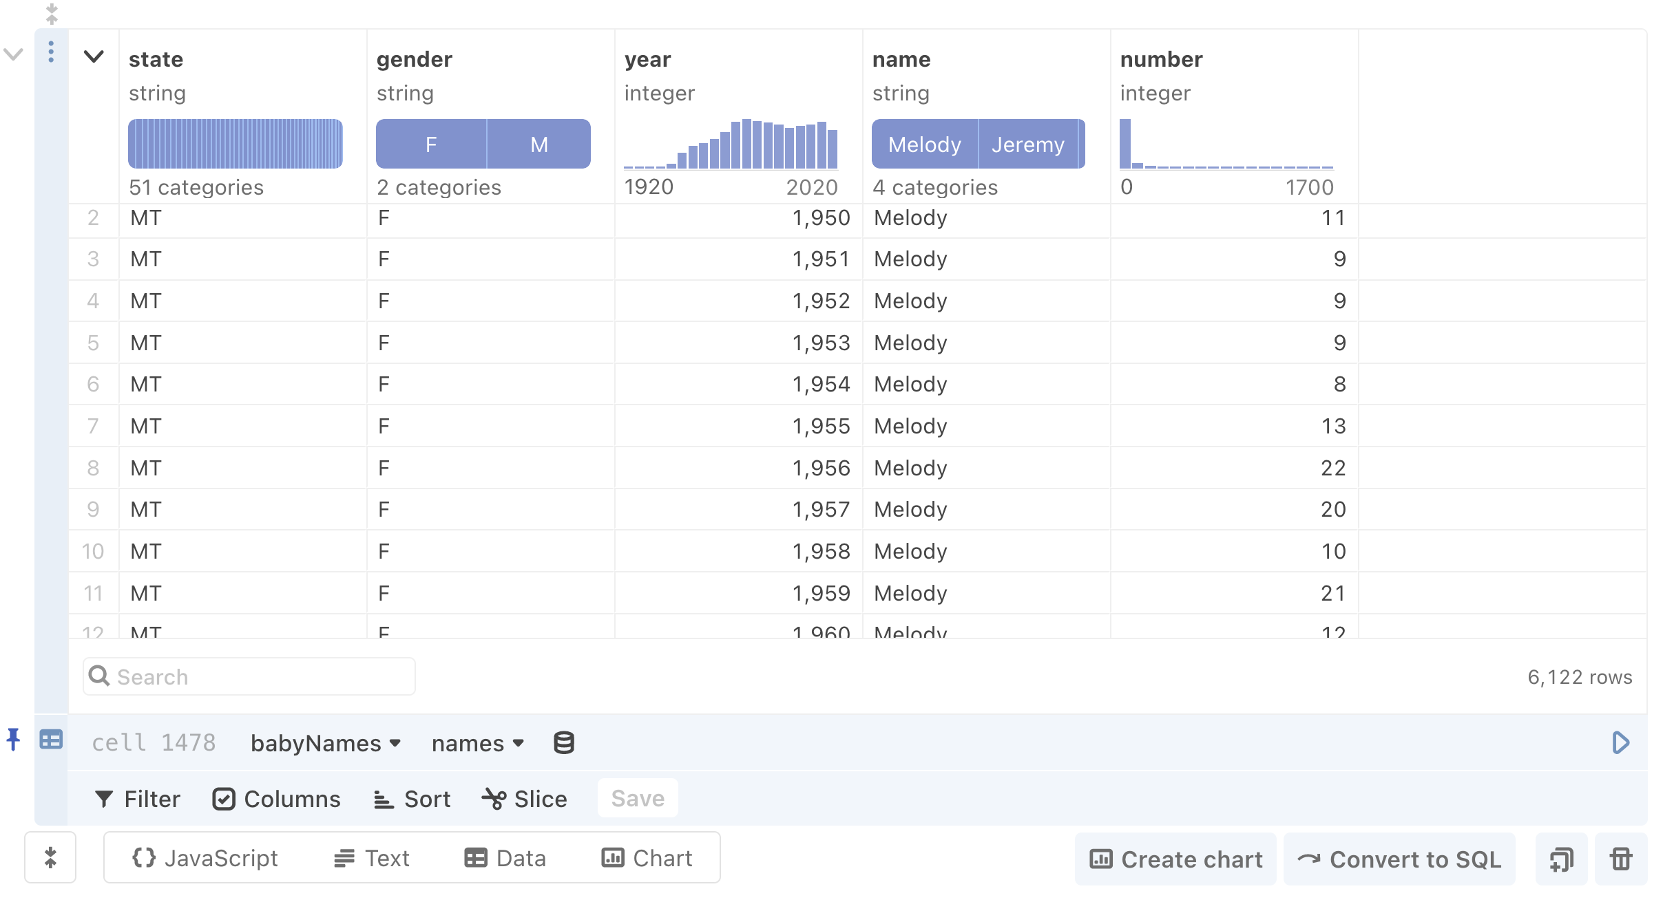This screenshot has width=1663, height=902.
Task: Toggle the M gender category filter
Action: (538, 144)
